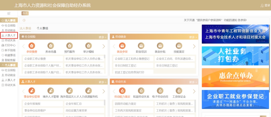This screenshot has width=271, height=117.
Task: Click the scrollbar in 社会保险 list
Action: click(105, 57)
